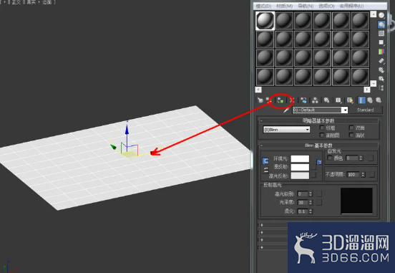Viewport: 395px width, 273px height.
Task: Adjust the 高光级别 spinner arrows
Action: pyautogui.click(x=311, y=193)
